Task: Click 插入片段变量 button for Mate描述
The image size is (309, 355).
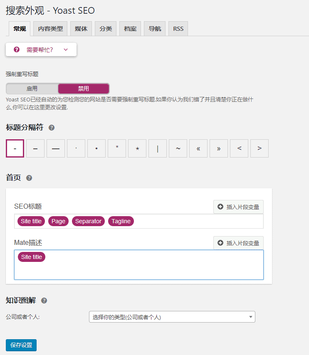Action: [x=238, y=243]
